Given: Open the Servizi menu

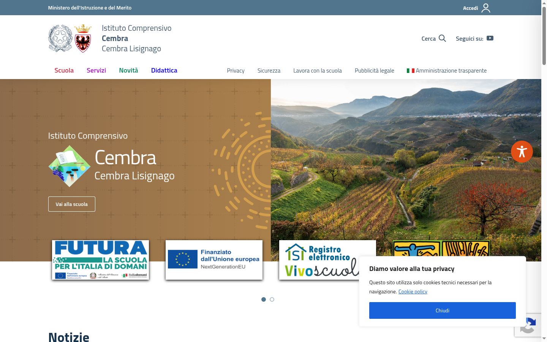Looking at the screenshot, I should [96, 70].
